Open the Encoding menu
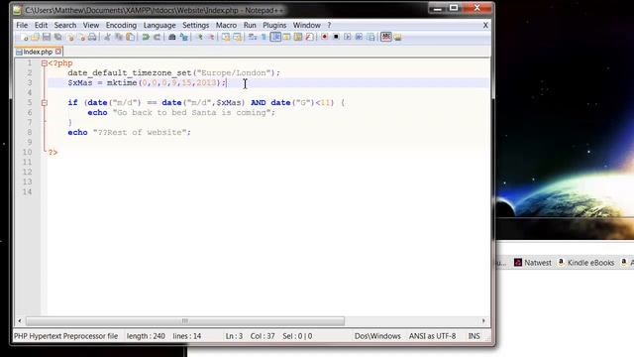The height and width of the screenshot is (357, 634). pyautogui.click(x=121, y=25)
